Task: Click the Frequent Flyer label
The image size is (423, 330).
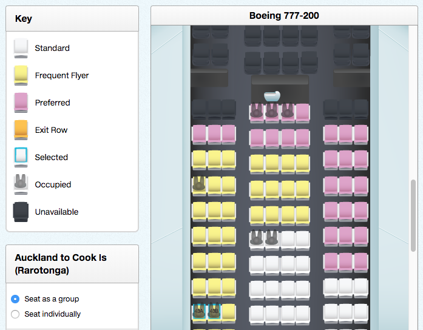Action: click(62, 75)
